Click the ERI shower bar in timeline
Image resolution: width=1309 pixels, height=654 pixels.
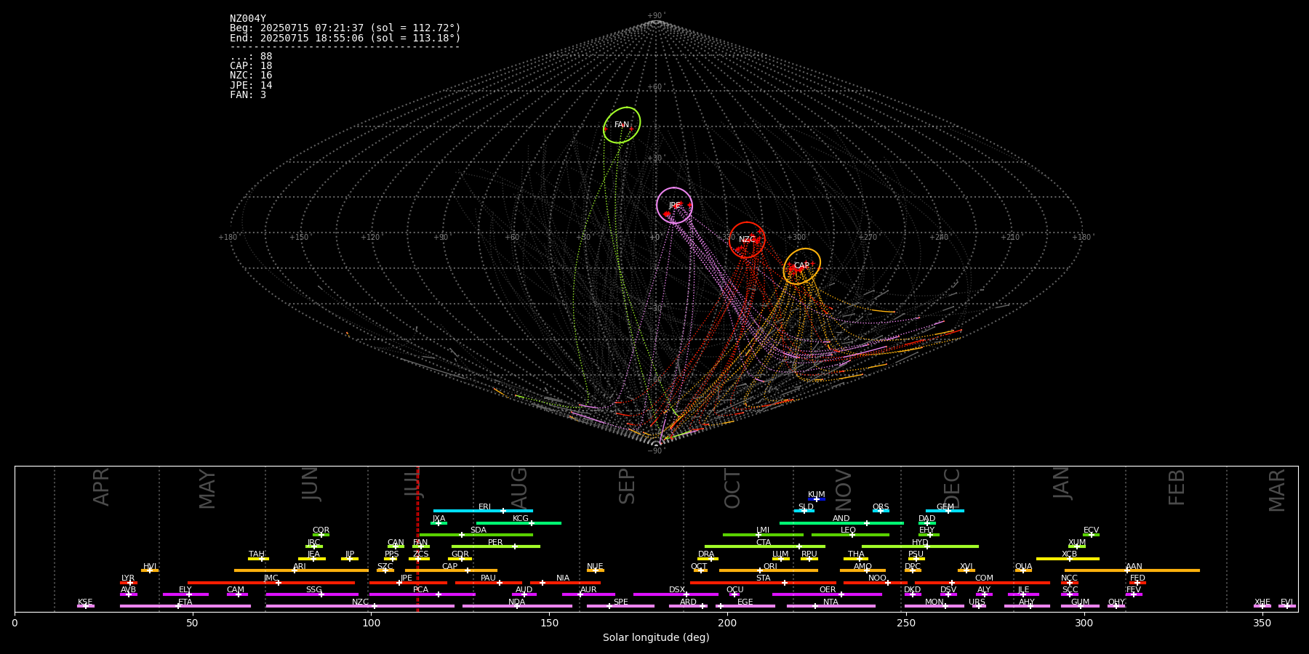[483, 511]
